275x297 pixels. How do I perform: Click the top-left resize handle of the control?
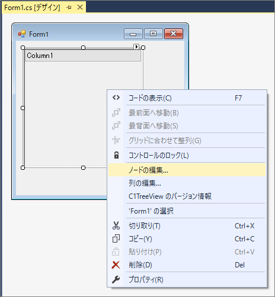pyautogui.click(x=23, y=47)
